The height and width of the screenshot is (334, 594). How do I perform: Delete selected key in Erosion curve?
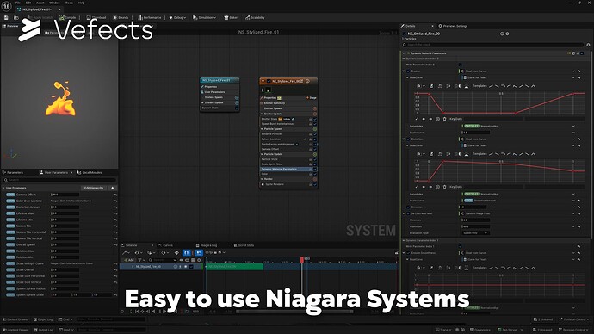pos(445,119)
